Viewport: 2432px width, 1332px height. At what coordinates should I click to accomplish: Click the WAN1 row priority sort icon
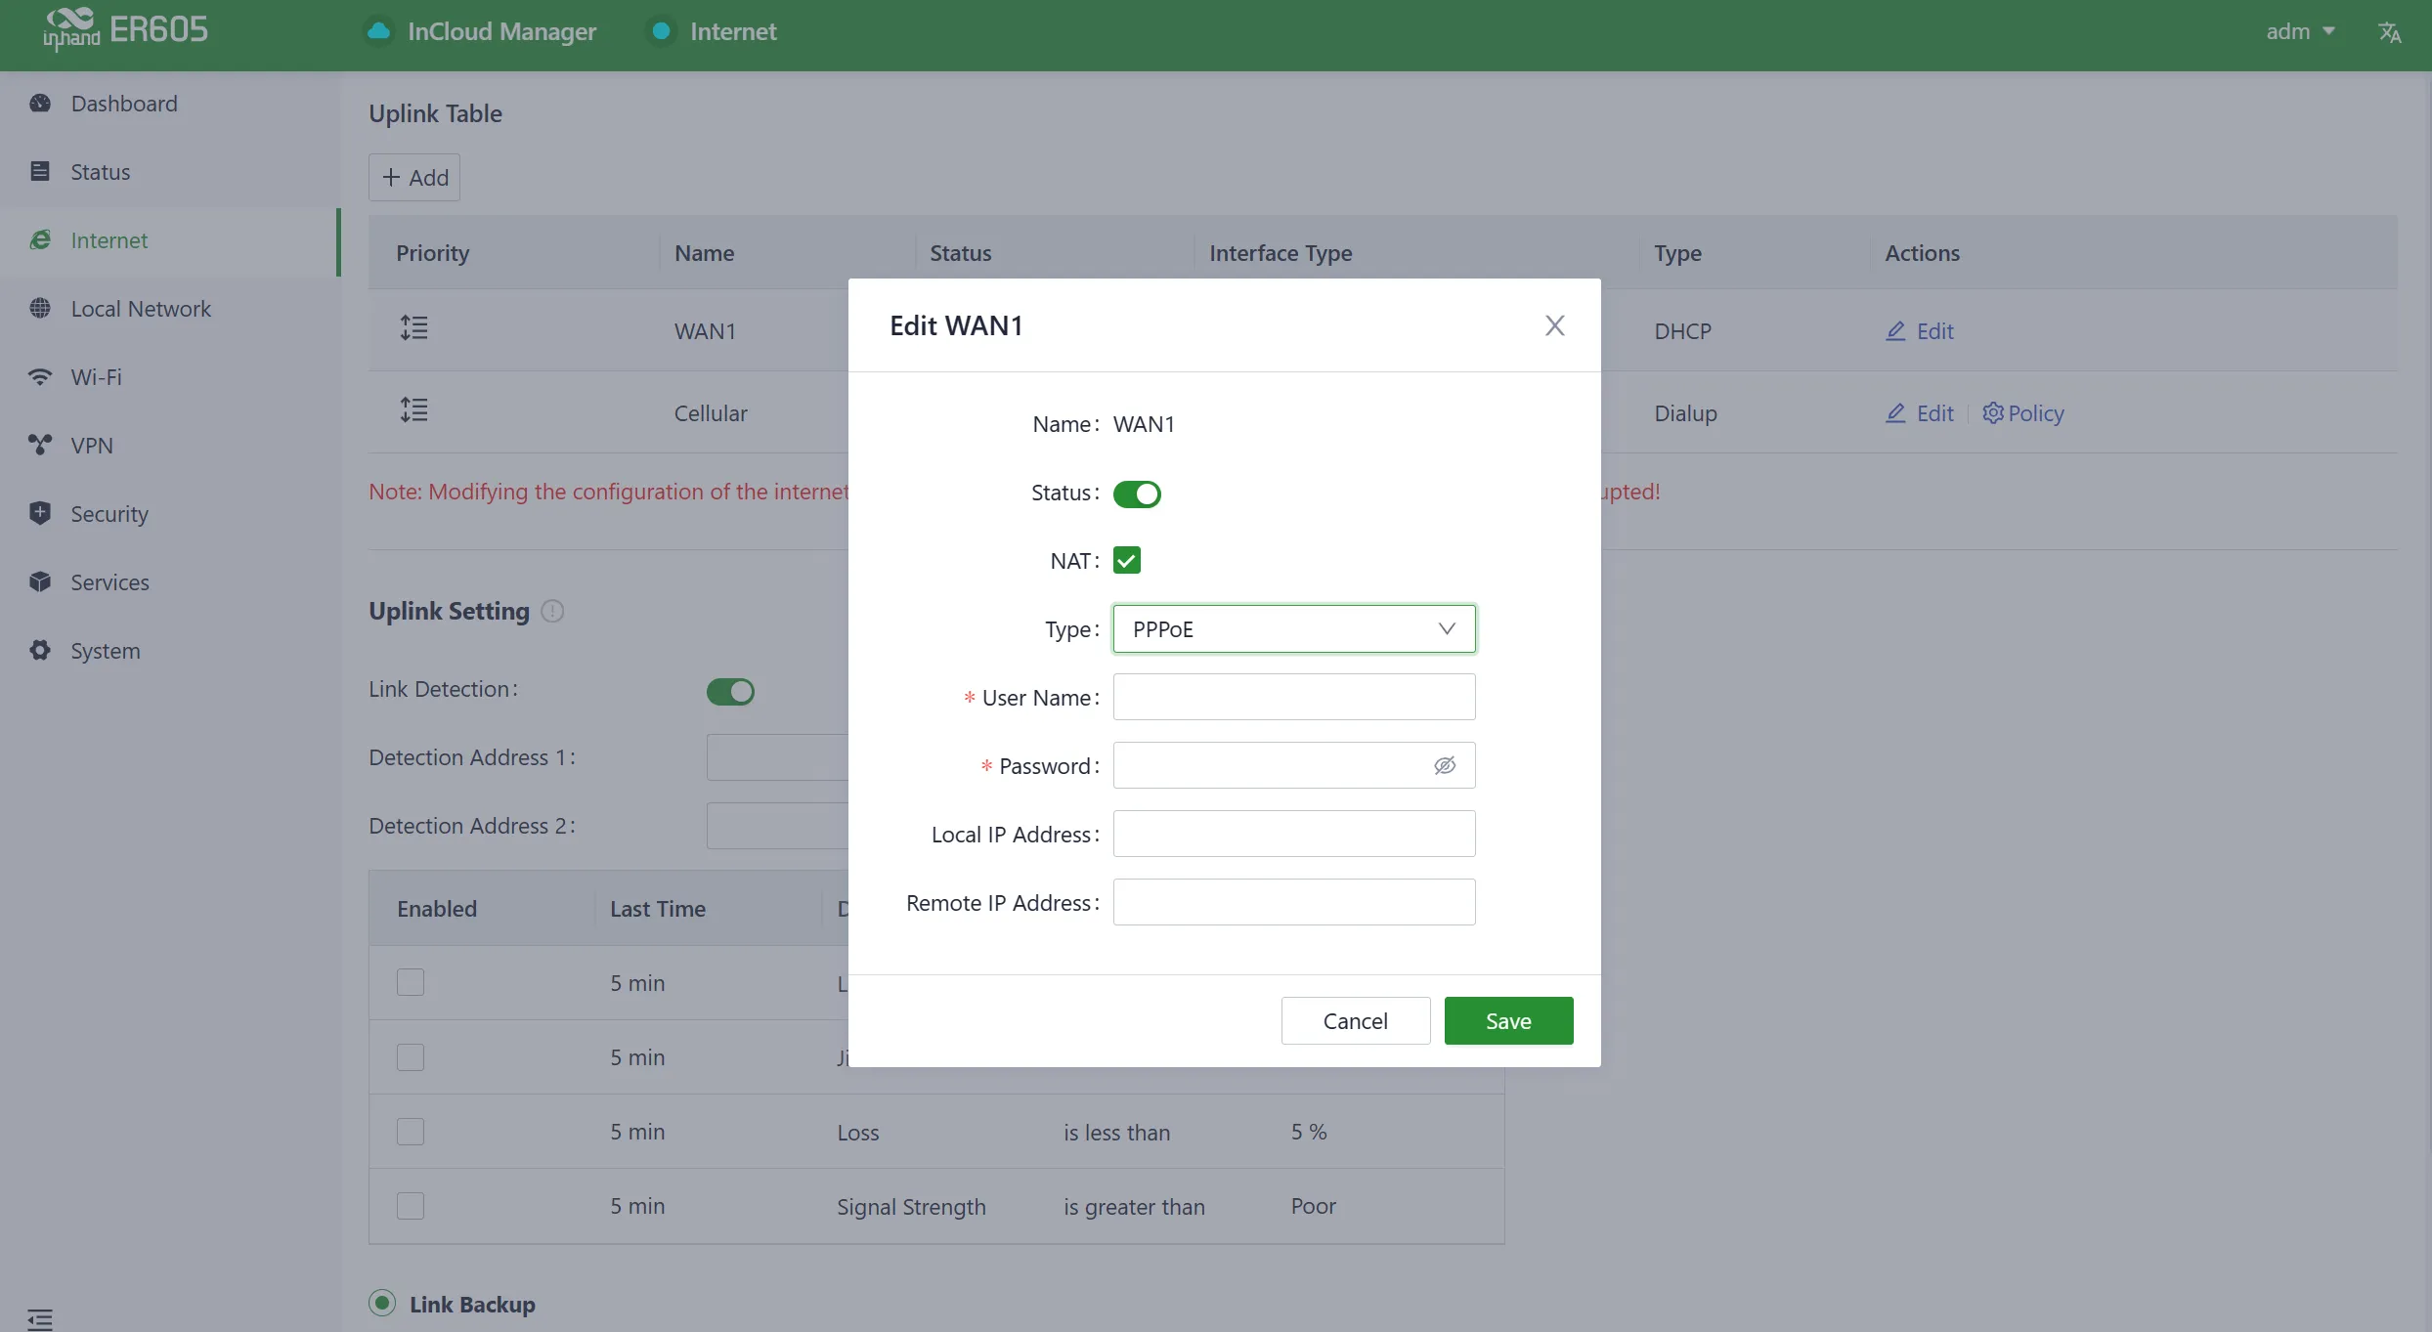[x=414, y=328]
